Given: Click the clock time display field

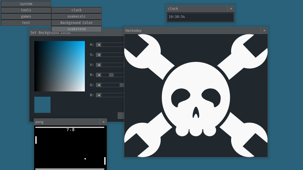Looking at the screenshot, I should pyautogui.click(x=200, y=17).
